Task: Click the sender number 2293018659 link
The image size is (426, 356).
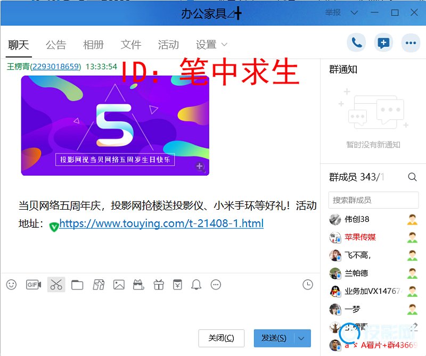Action: point(56,67)
